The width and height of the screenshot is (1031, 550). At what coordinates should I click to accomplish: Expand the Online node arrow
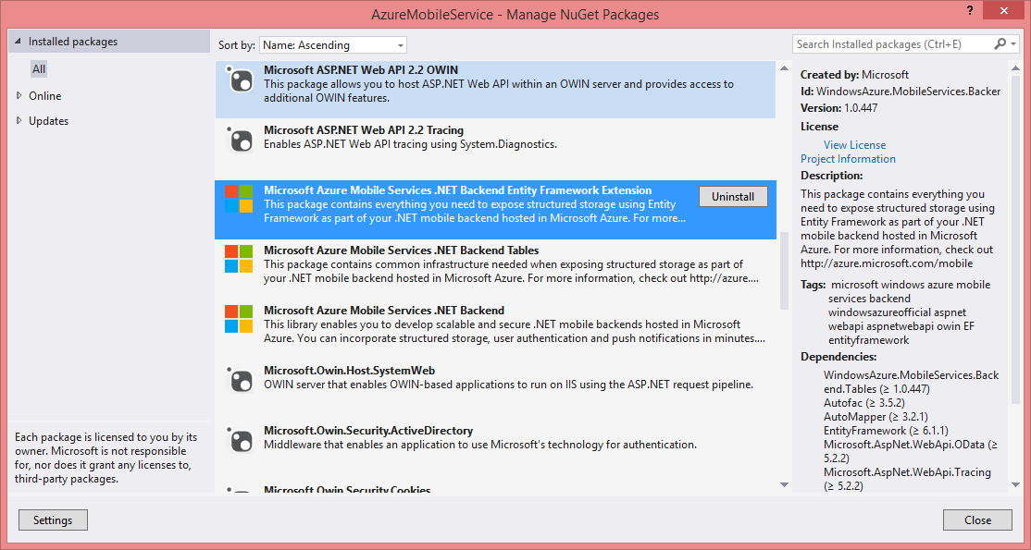[x=19, y=95]
